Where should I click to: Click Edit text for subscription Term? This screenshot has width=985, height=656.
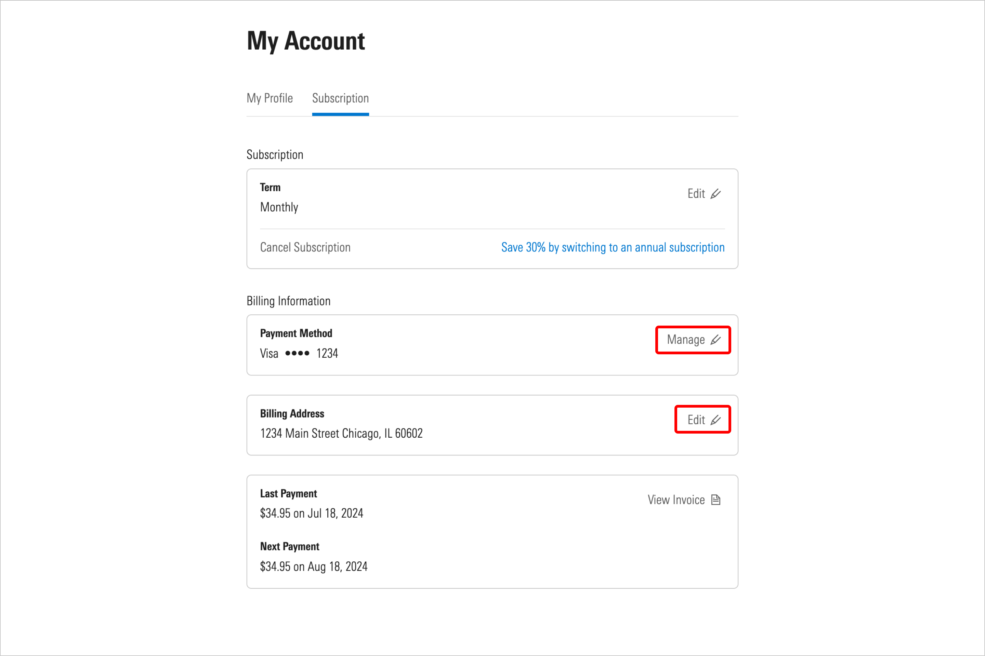tap(696, 194)
